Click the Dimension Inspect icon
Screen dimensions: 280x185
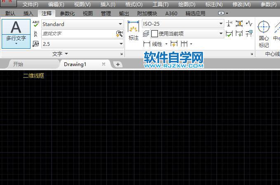point(239,24)
